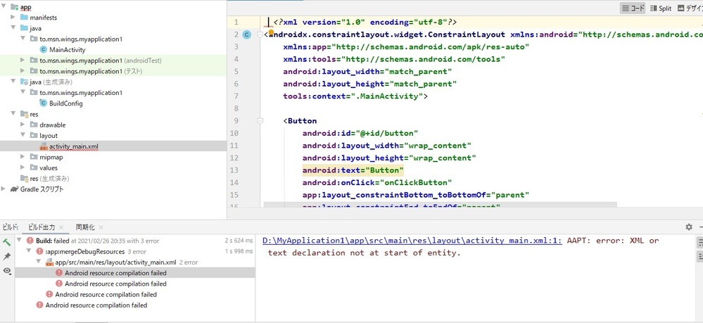The height and width of the screenshot is (323, 703).
Task: Select highlighted Android resource compilation failed row
Action: (x=135, y=273)
